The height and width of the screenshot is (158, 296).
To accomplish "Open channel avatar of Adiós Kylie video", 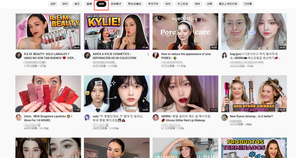I will tap(87, 55).
